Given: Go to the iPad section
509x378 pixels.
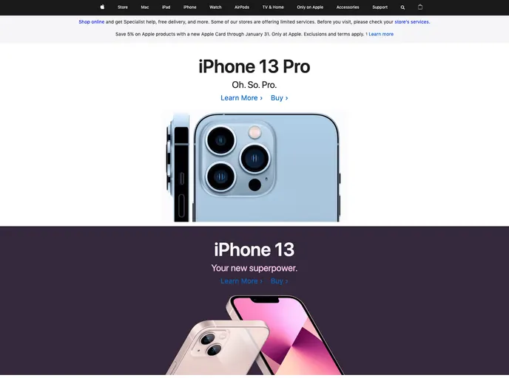Looking at the screenshot, I should [x=166, y=7].
